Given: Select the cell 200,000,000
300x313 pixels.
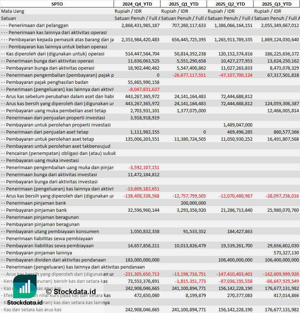Looking at the screenshot, I should [193, 203].
